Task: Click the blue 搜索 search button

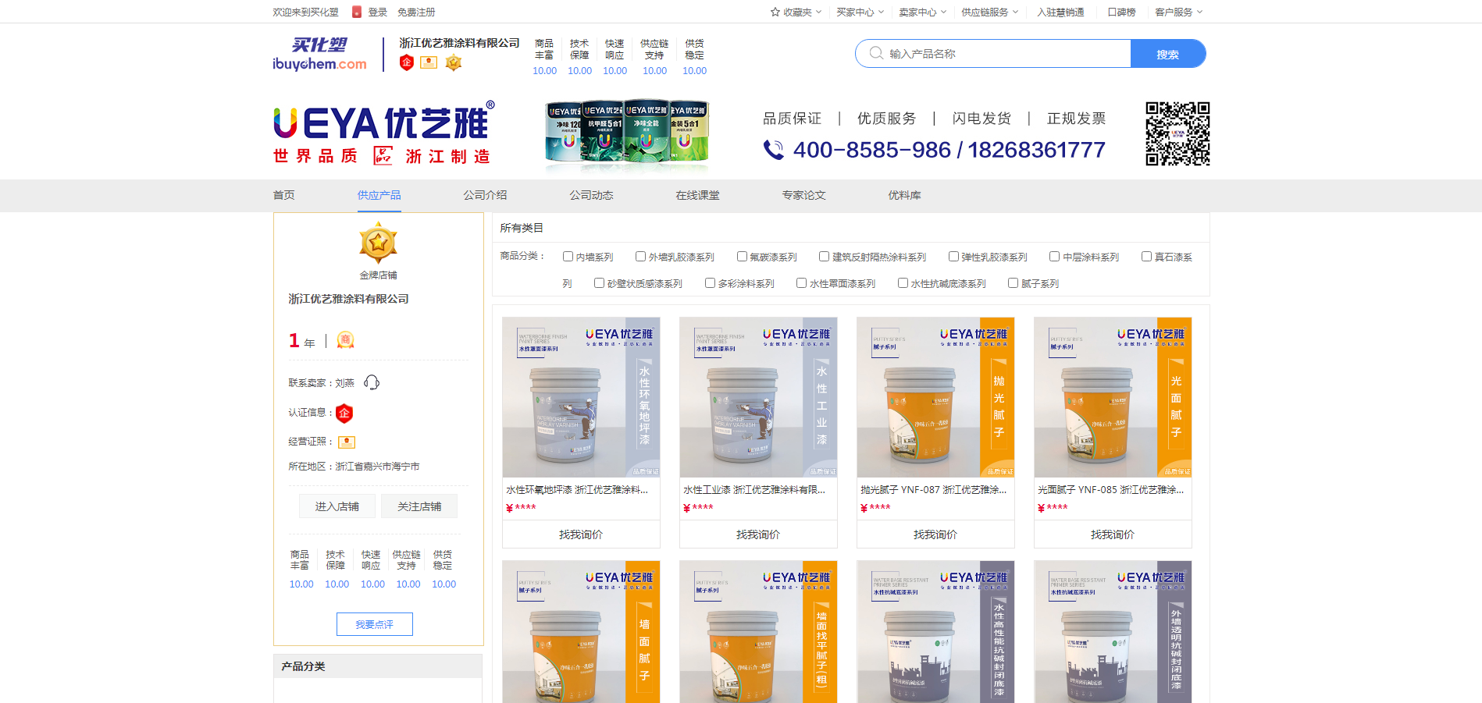Action: (x=1168, y=54)
